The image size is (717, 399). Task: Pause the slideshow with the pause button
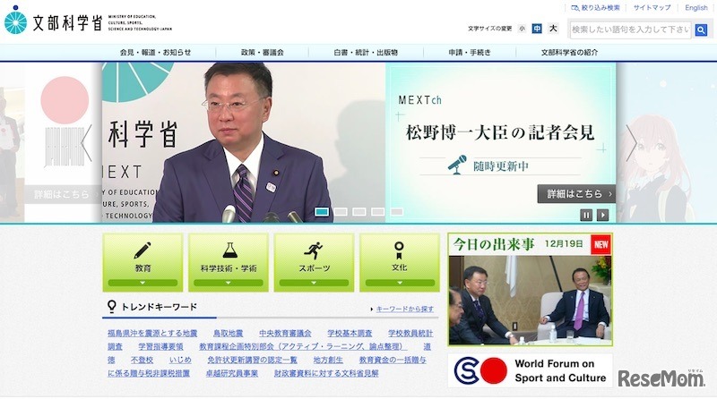586,215
